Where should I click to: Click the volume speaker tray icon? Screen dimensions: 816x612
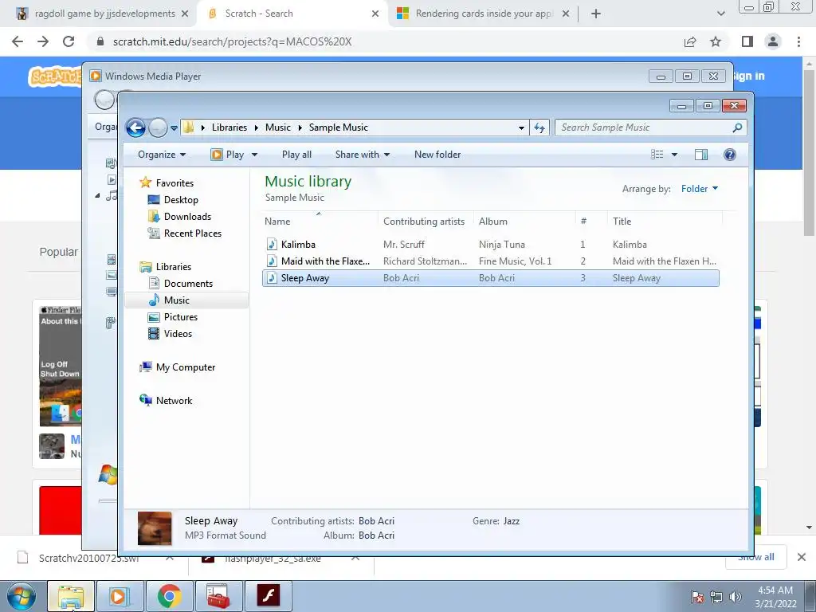pos(734,598)
